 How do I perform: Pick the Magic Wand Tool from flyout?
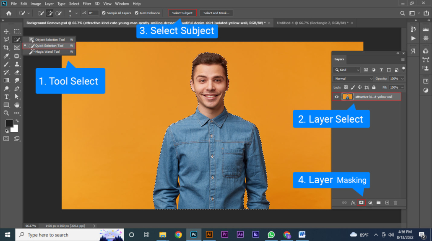tap(47, 52)
